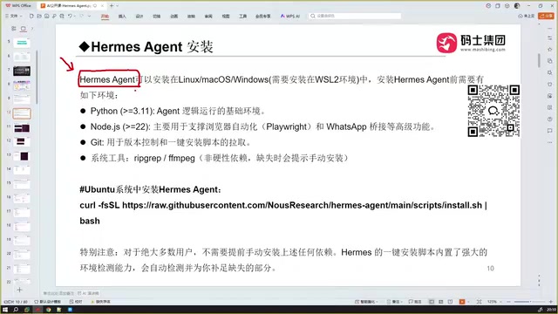Switch to slide sorter view icon

(441, 302)
